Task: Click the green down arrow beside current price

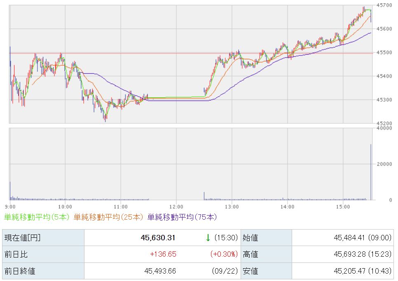Action: 208,238
